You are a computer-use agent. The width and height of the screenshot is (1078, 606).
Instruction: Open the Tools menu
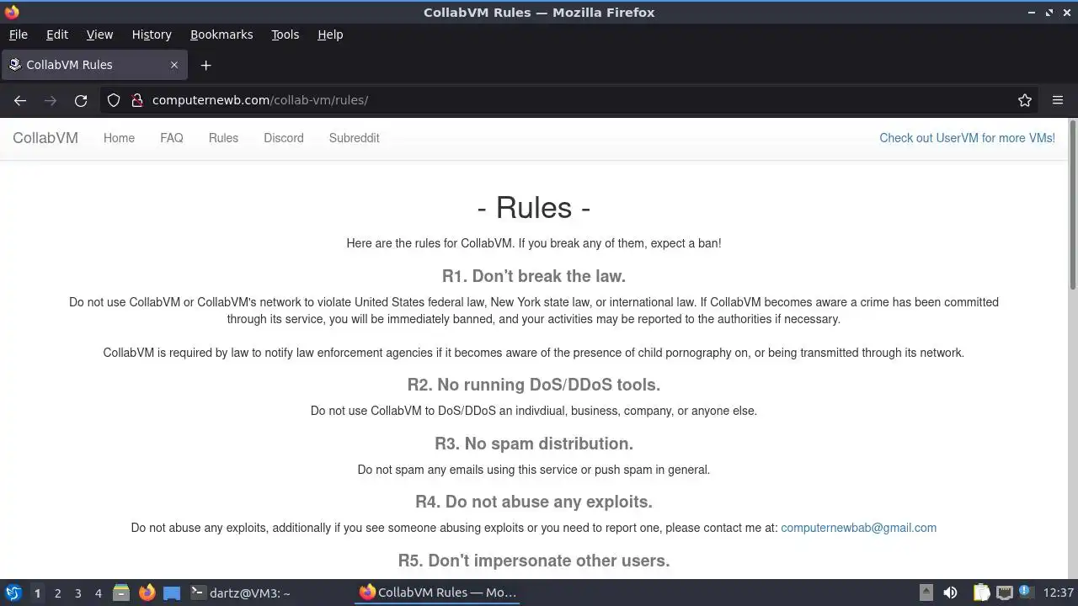point(285,35)
